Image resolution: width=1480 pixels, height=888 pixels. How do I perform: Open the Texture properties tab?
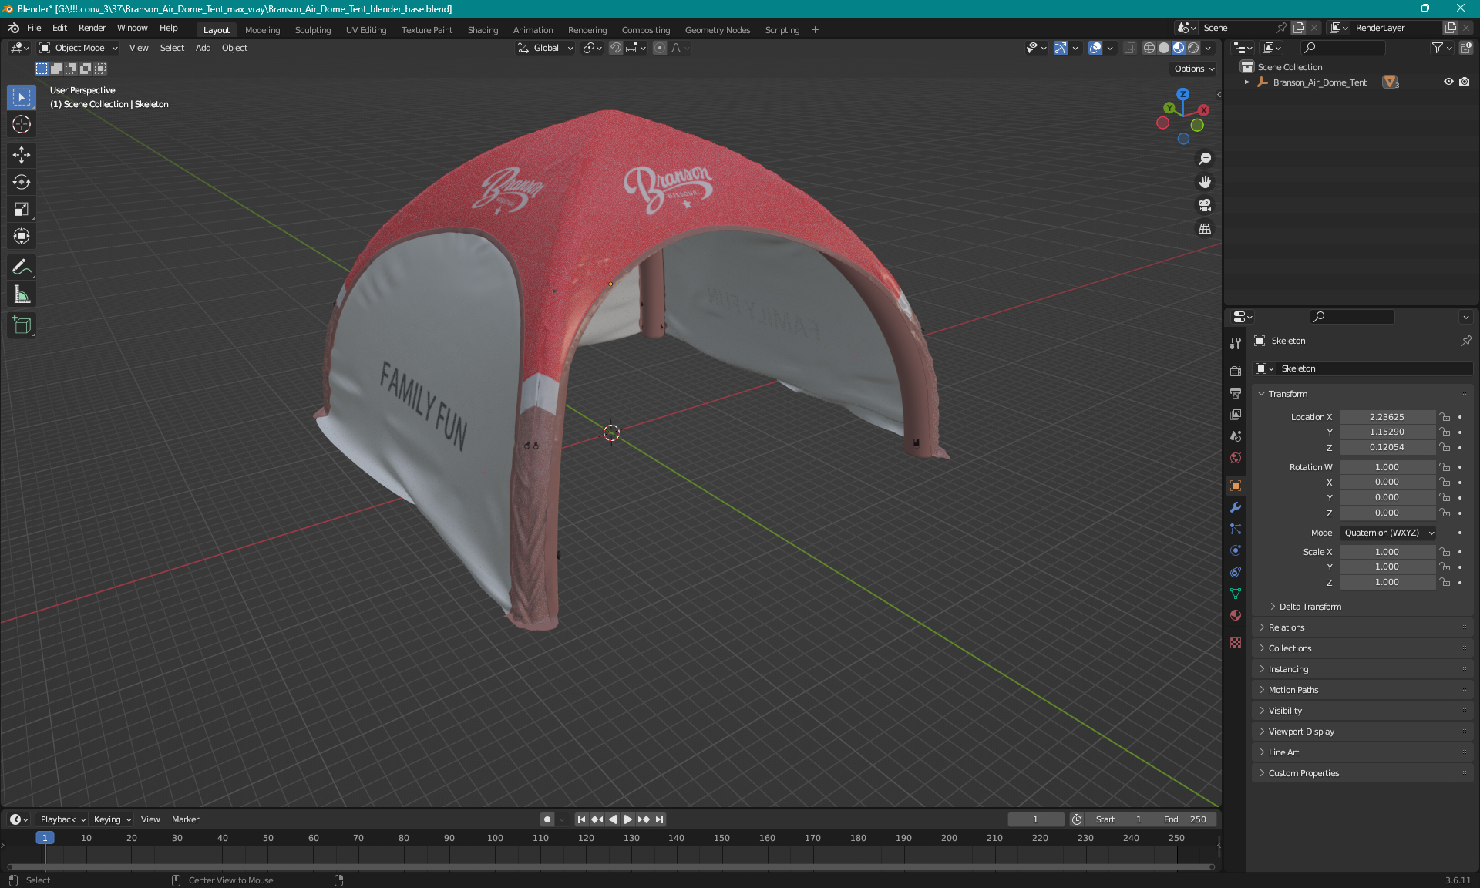point(1236,643)
